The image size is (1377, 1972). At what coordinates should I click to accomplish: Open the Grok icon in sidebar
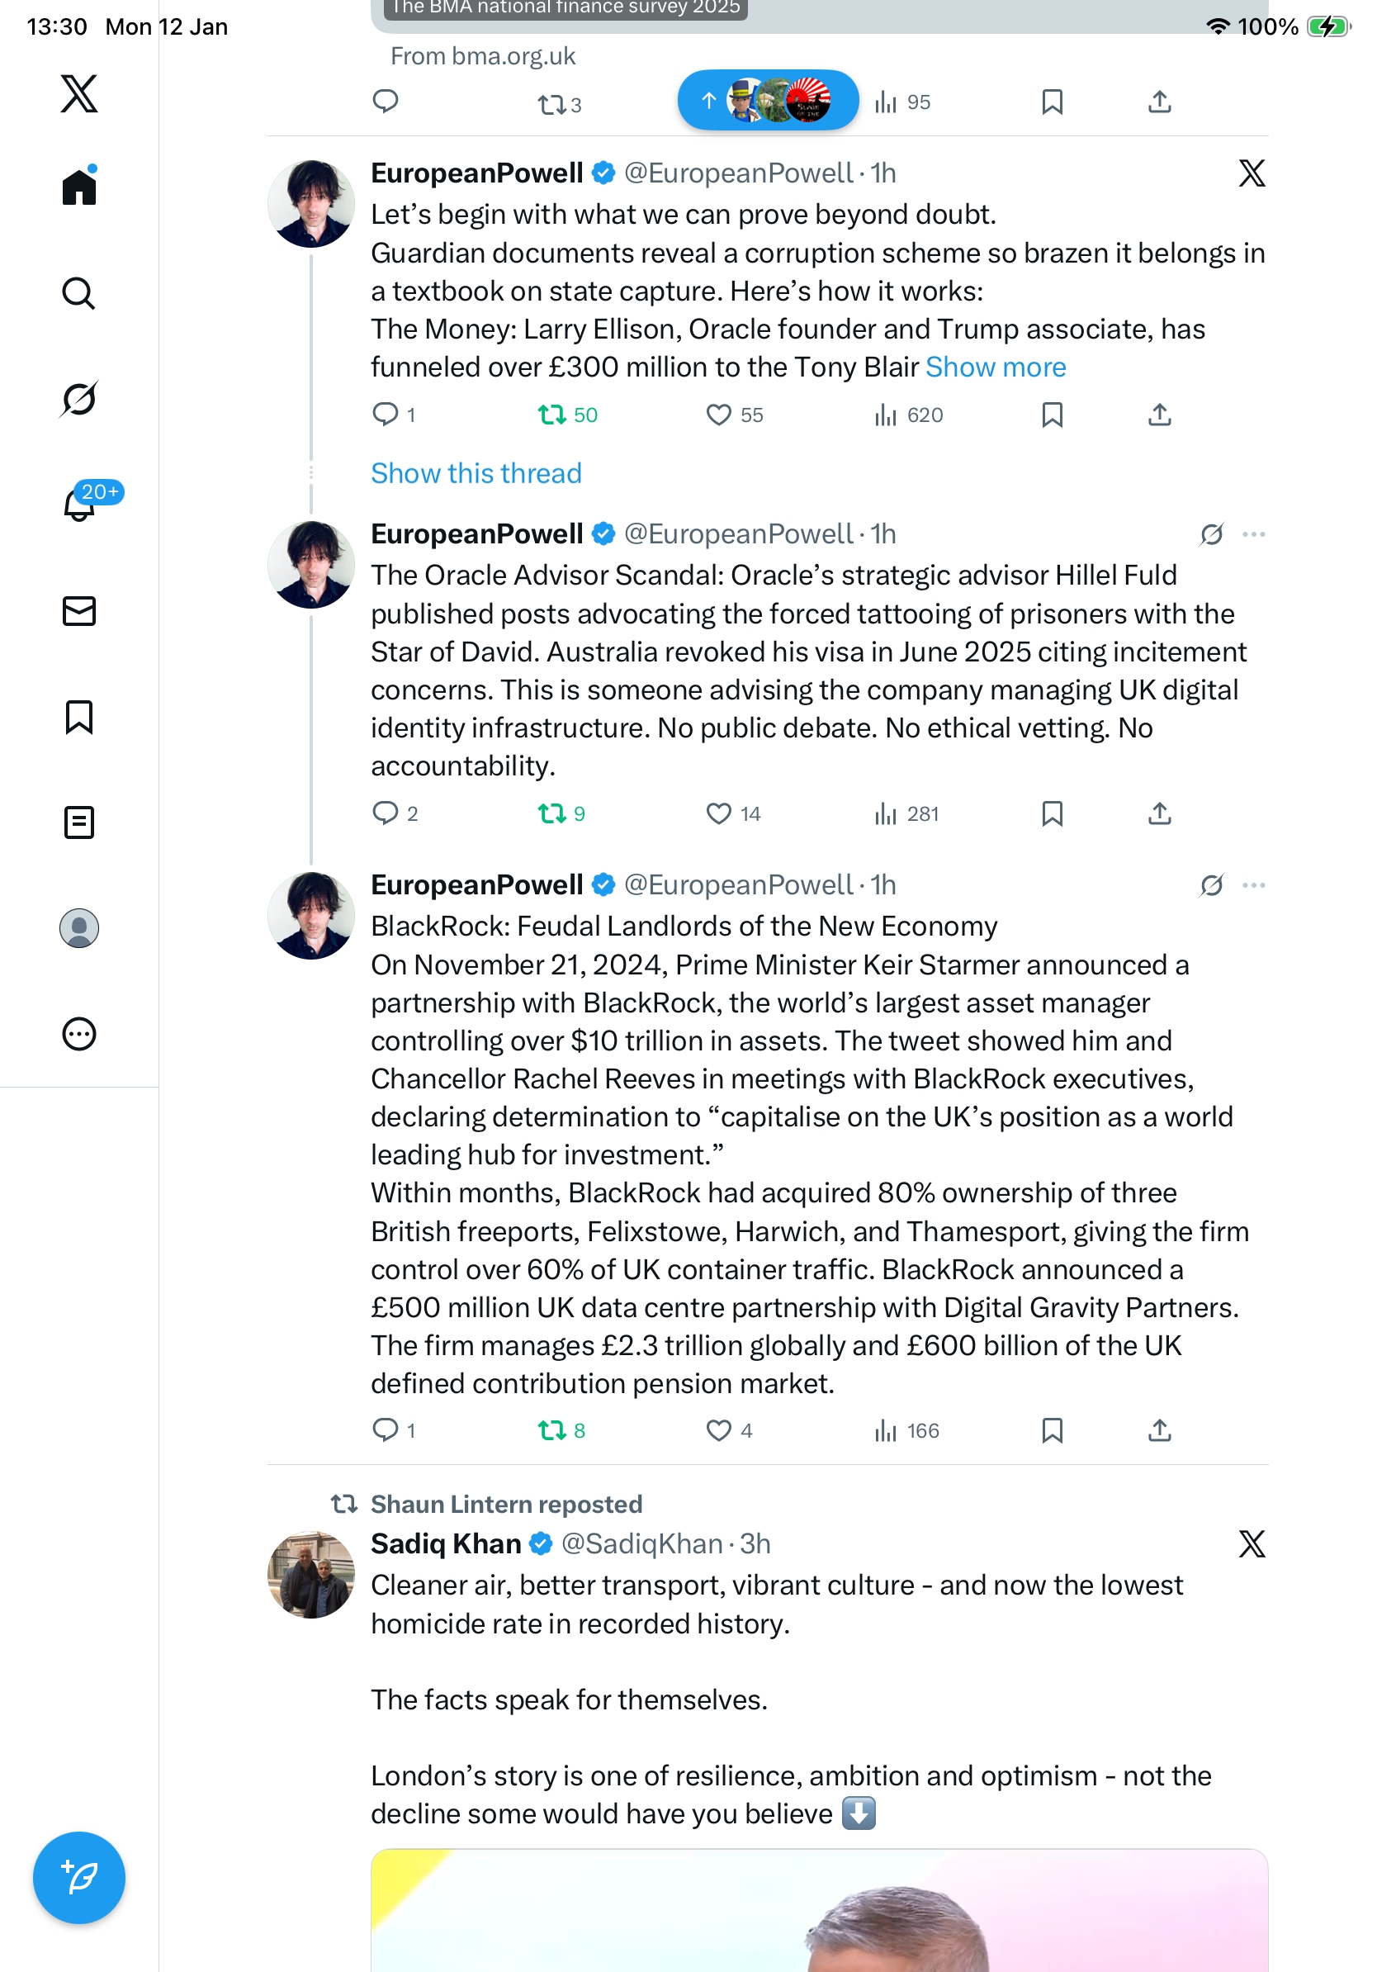[79, 399]
